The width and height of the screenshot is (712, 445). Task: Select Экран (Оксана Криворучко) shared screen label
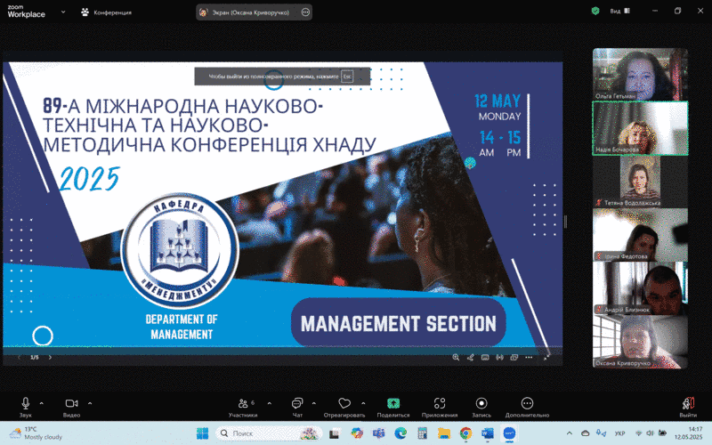point(251,12)
